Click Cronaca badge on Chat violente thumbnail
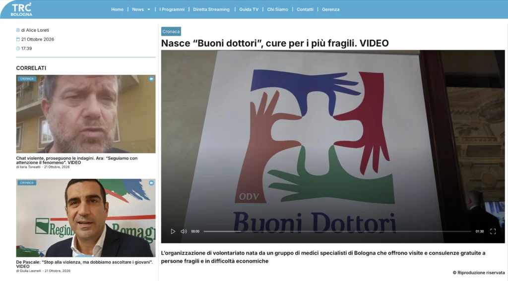This screenshot has height=281, width=508. [27, 79]
